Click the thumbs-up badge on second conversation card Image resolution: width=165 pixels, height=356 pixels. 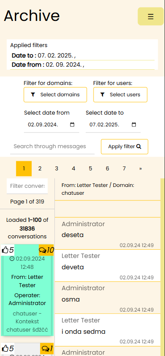tap(8, 348)
